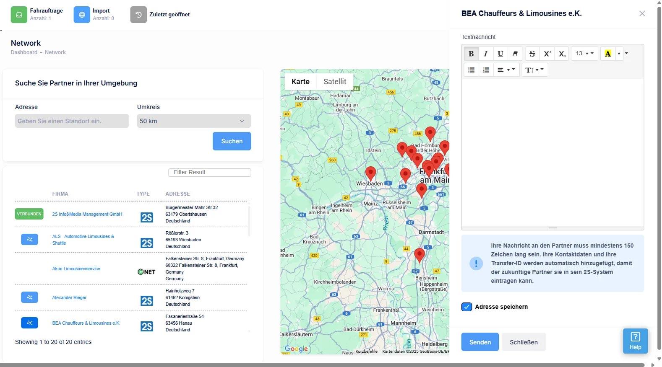Open BEA Chauffeurs & Limousines e.K. link
The image size is (662, 367).
coord(86,323)
